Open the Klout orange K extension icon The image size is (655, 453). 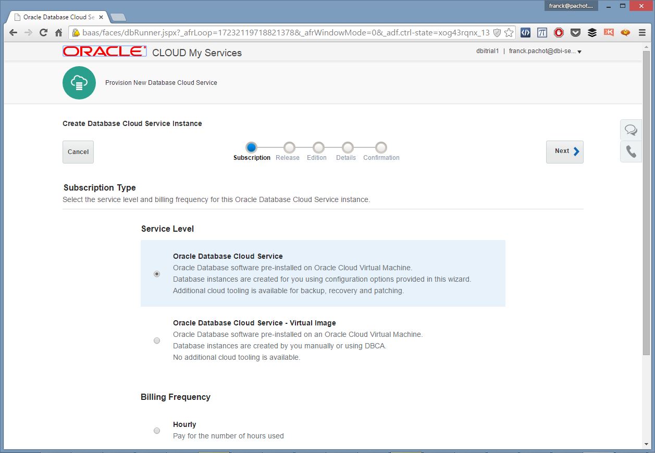[609, 32]
